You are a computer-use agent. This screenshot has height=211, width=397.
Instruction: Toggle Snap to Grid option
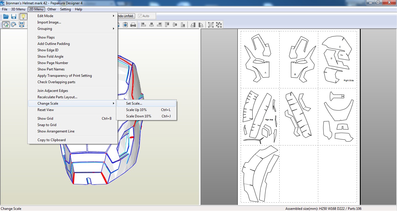coord(73,125)
